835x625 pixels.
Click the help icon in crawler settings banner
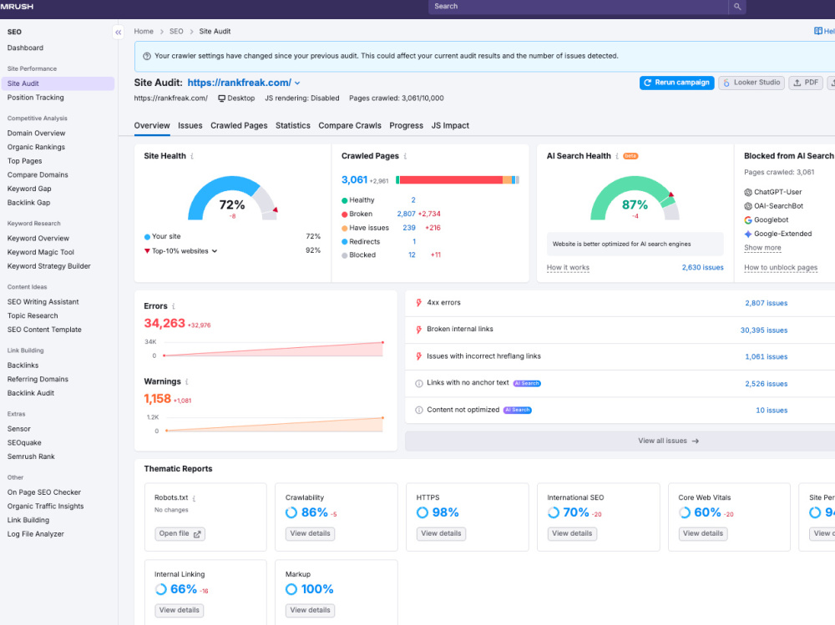click(146, 56)
